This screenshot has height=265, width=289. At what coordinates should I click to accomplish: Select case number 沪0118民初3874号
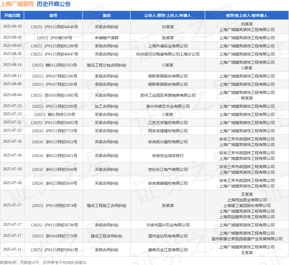(54, 206)
